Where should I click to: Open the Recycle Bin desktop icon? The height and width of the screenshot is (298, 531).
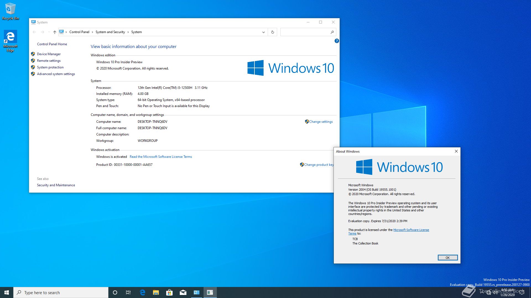(10, 11)
